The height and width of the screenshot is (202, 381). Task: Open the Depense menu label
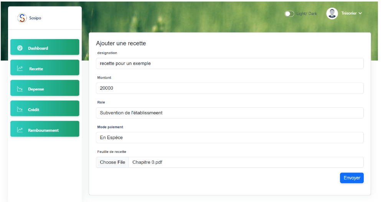36,89
